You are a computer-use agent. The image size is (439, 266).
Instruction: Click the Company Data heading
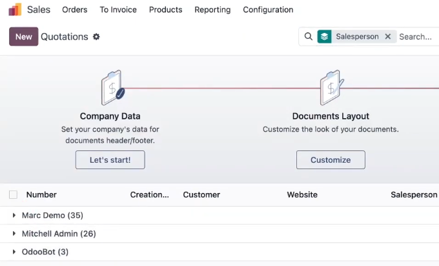110,116
